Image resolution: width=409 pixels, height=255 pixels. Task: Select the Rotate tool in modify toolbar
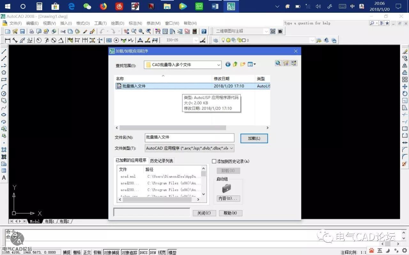[405, 94]
